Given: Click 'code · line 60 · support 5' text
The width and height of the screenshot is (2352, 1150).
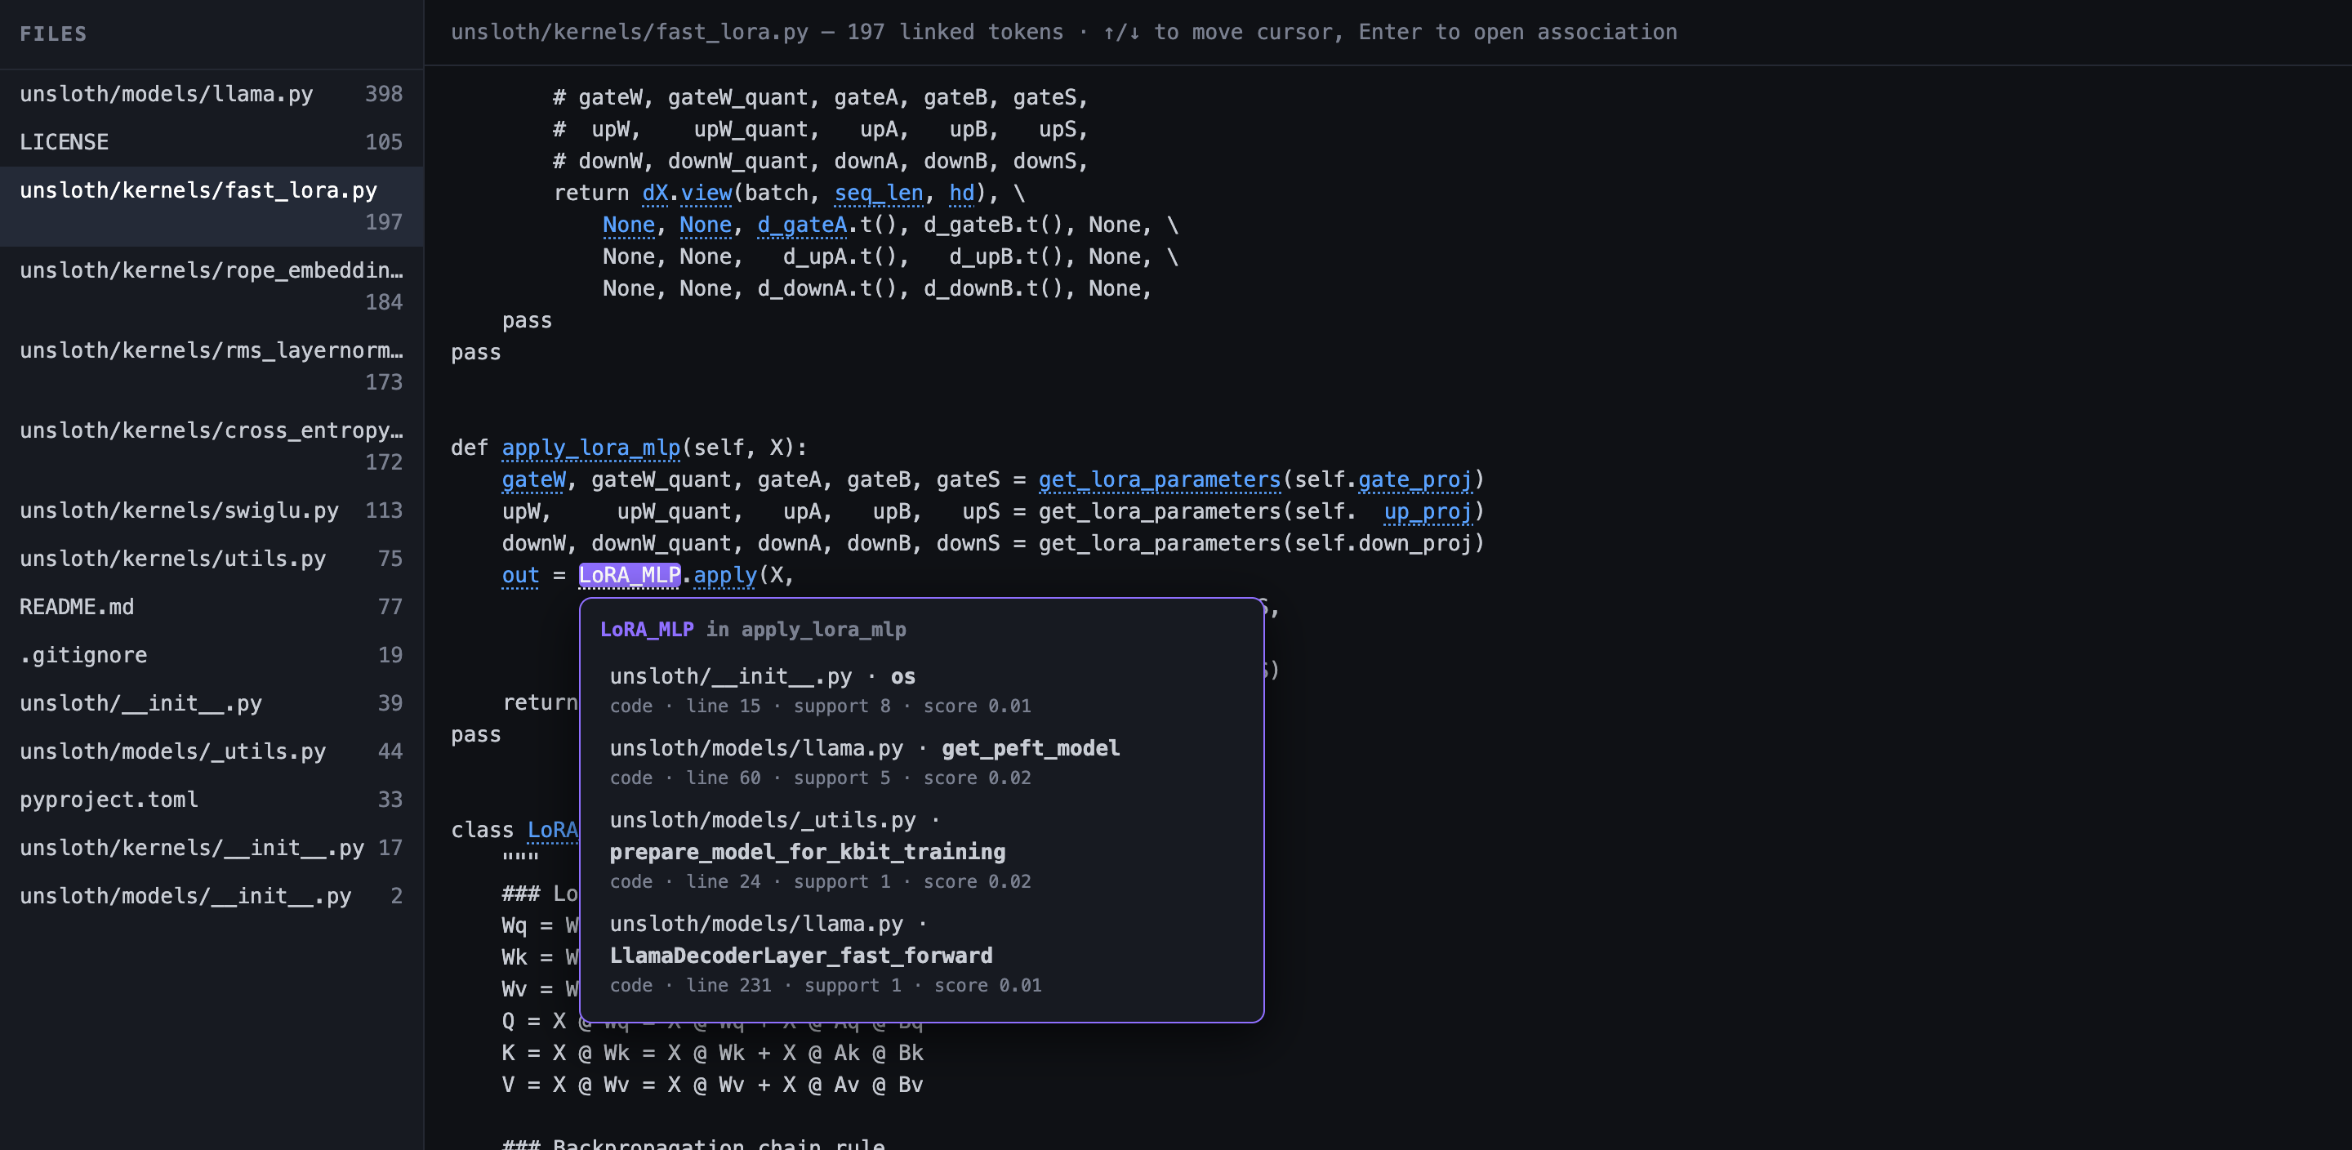Looking at the screenshot, I should coord(750,778).
